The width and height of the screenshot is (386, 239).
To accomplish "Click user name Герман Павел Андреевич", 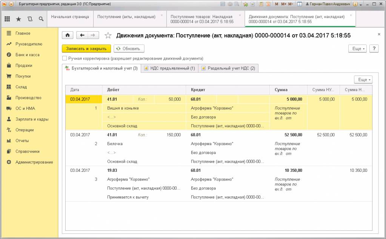I will point(328,4).
